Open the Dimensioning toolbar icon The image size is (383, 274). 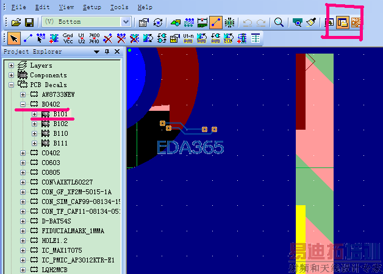(x=202, y=23)
